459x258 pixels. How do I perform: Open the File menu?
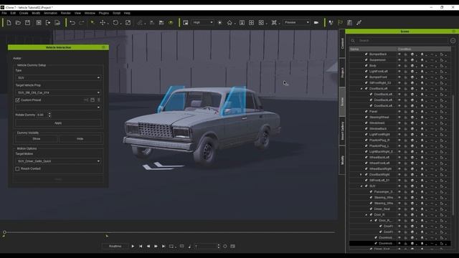4,13
